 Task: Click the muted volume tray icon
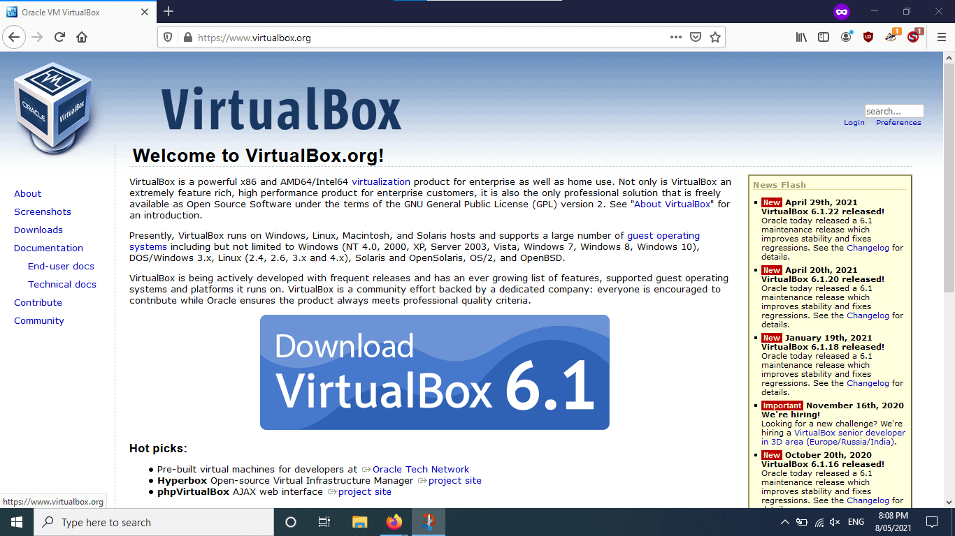(835, 522)
